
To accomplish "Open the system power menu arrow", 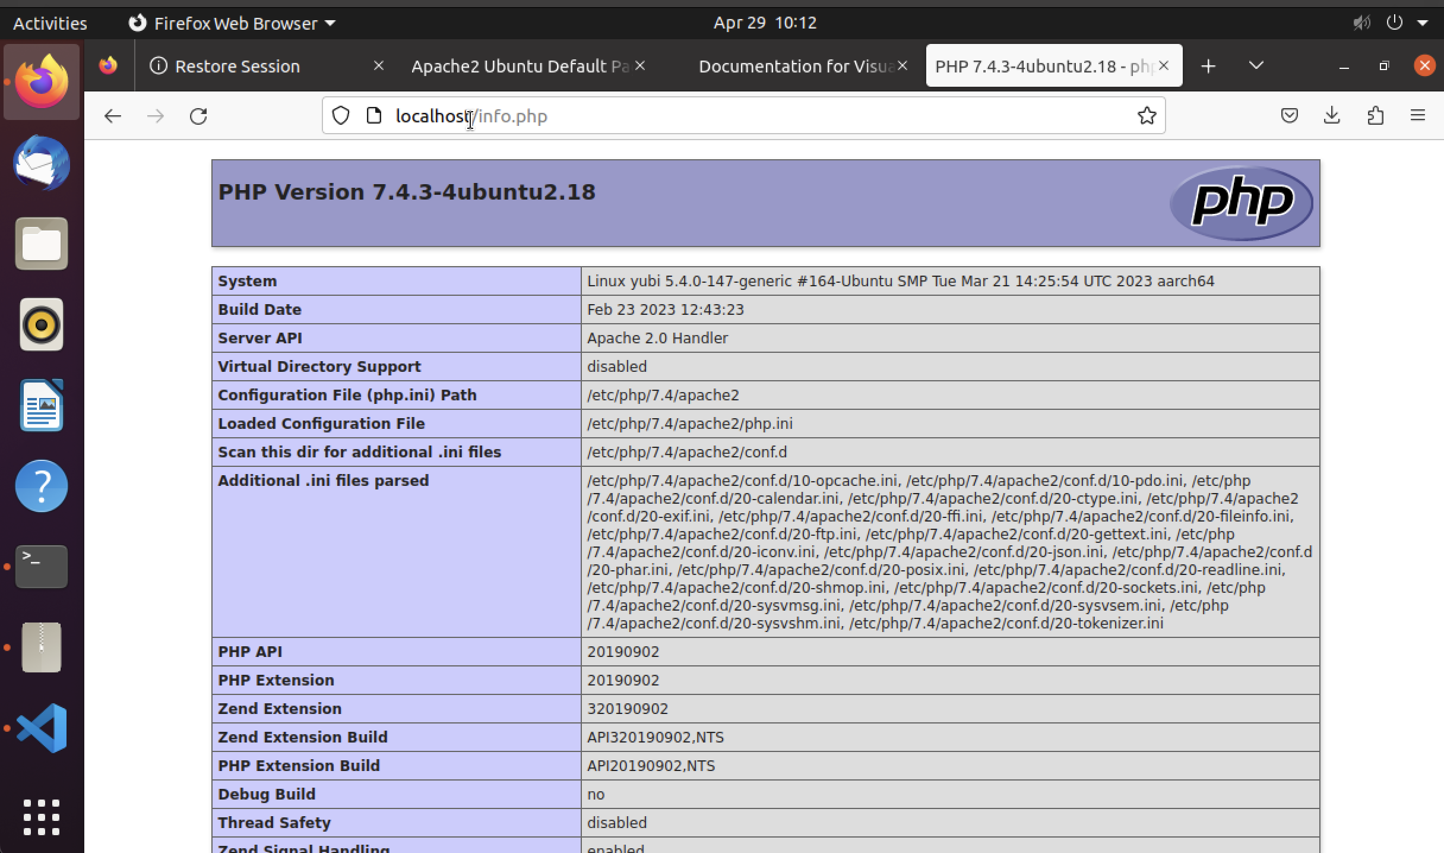I will coord(1423,23).
